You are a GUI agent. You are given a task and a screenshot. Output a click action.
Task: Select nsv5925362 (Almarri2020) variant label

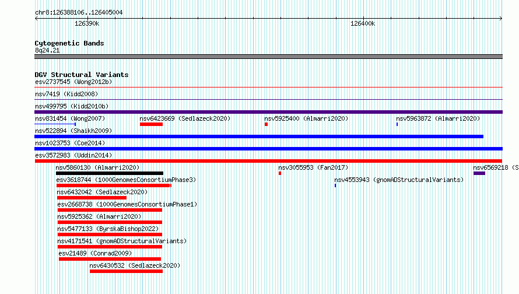[x=99, y=216]
